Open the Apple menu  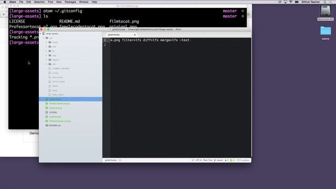coord(5,2)
